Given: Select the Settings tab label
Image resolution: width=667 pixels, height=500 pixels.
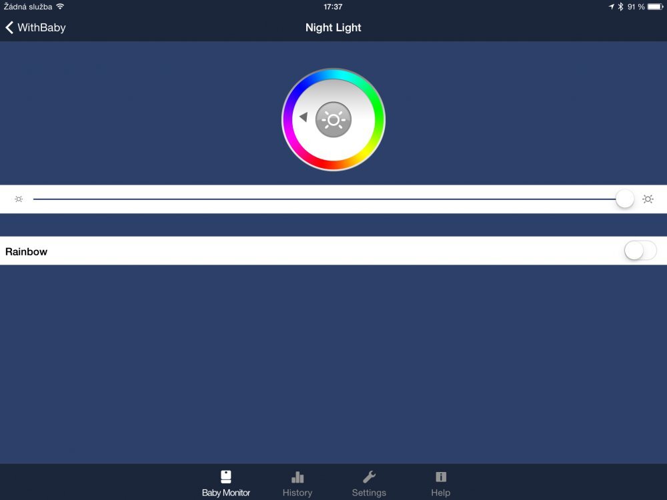Looking at the screenshot, I should click(369, 493).
